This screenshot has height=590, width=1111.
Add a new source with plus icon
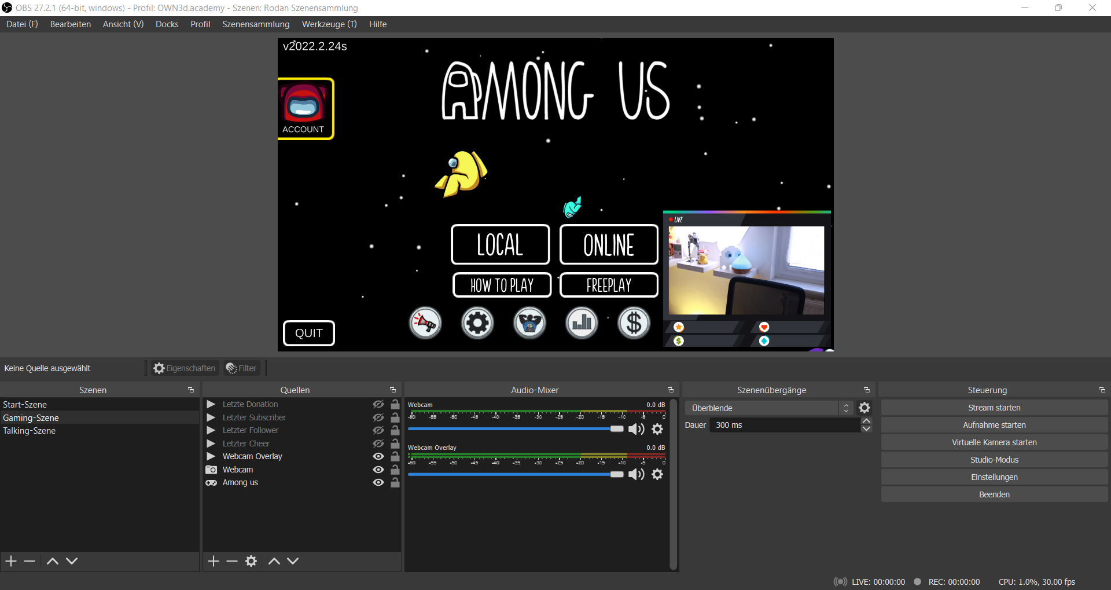tap(214, 561)
